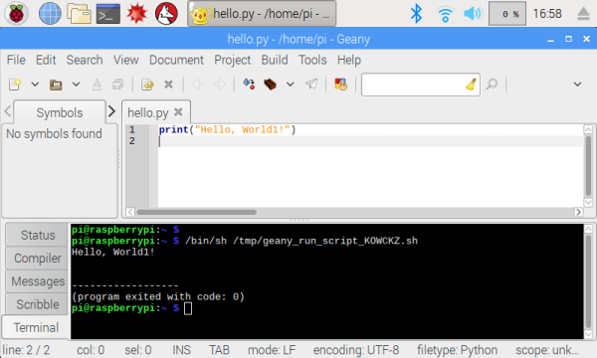Image resolution: width=597 pixels, height=358 pixels.
Task: Close the hello.py tab
Action: pyautogui.click(x=178, y=111)
